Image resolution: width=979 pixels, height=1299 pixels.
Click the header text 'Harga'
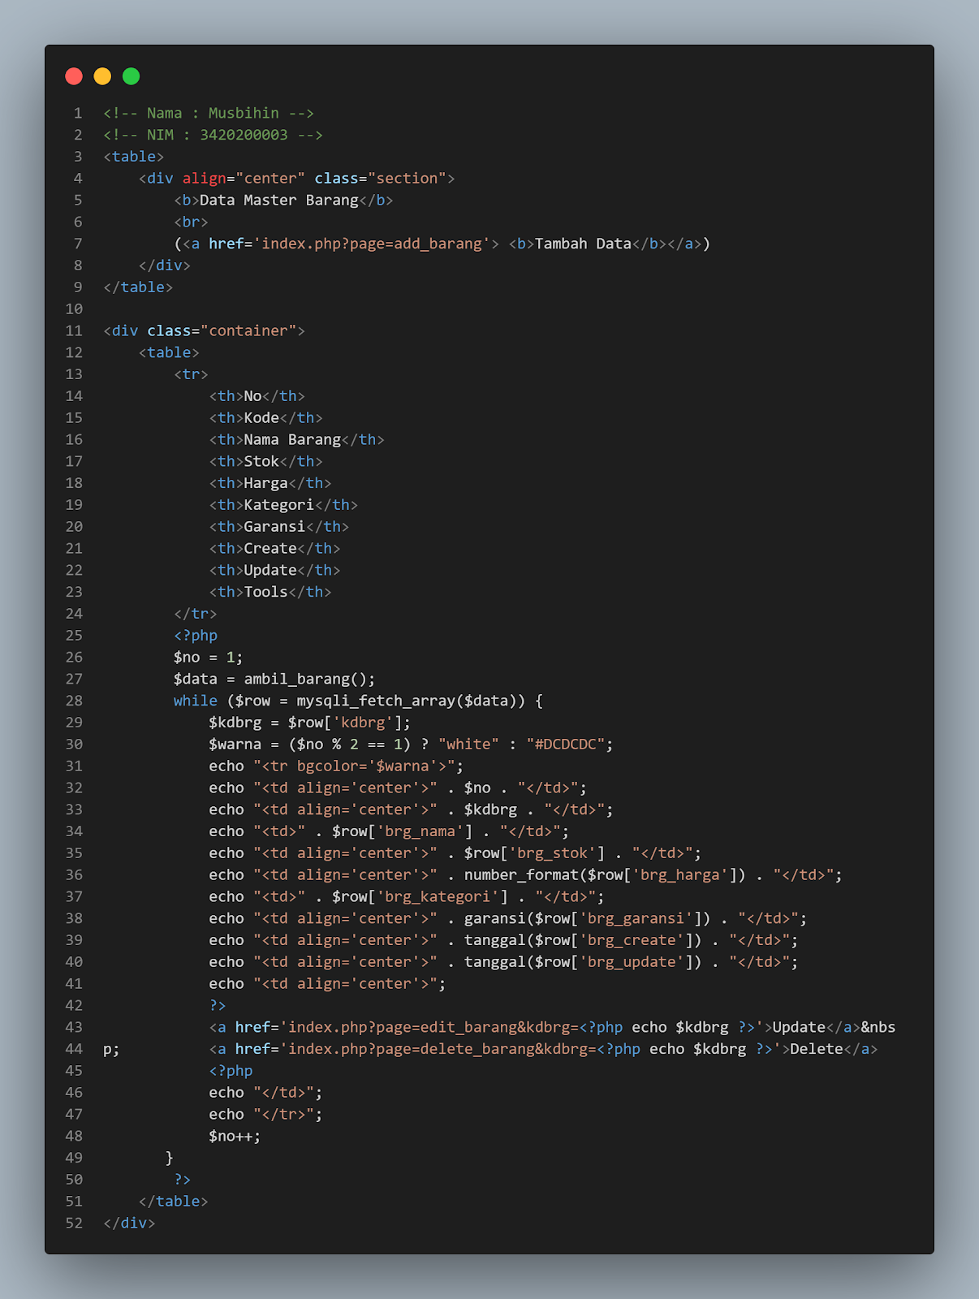pyautogui.click(x=266, y=483)
